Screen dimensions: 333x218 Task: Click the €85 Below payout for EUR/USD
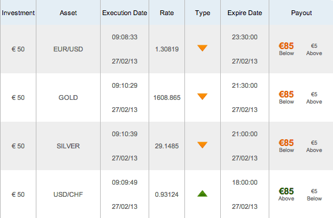point(286,49)
